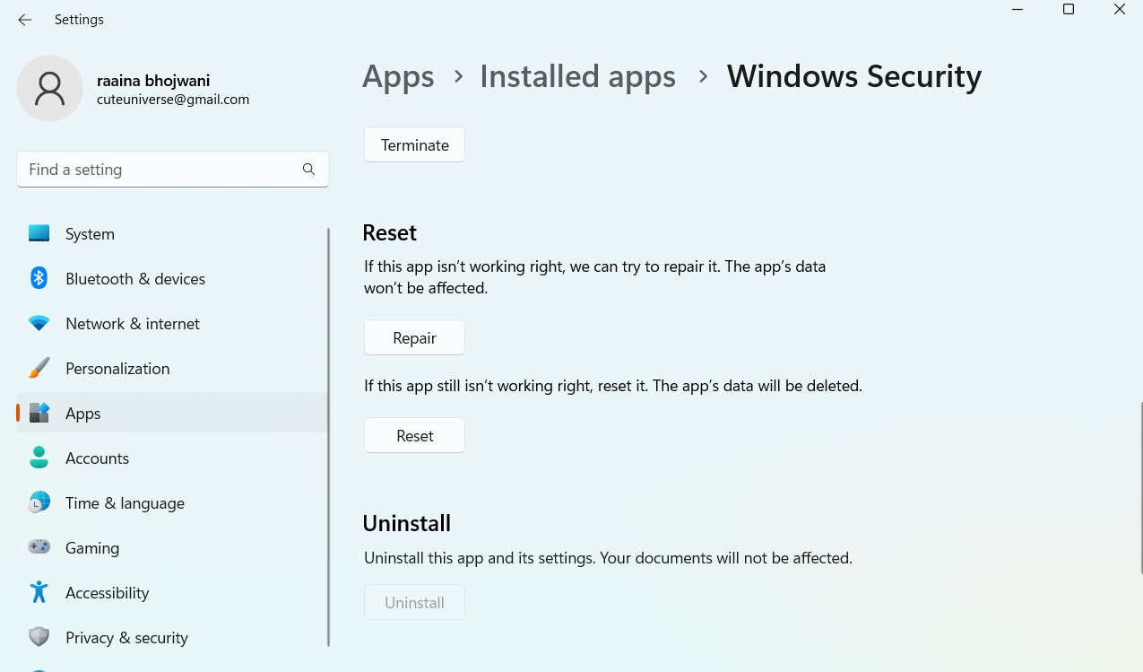The image size is (1143, 672).
Task: Click the back arrow icon in Settings
Action: 25,20
